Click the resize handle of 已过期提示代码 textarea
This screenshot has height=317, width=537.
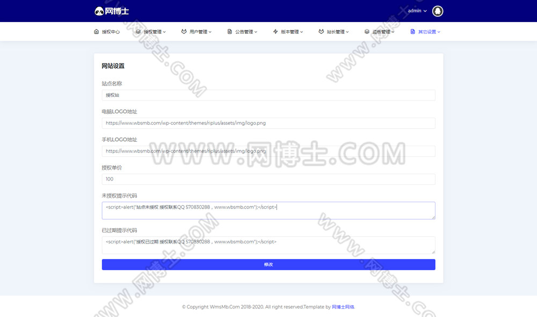click(x=433, y=252)
